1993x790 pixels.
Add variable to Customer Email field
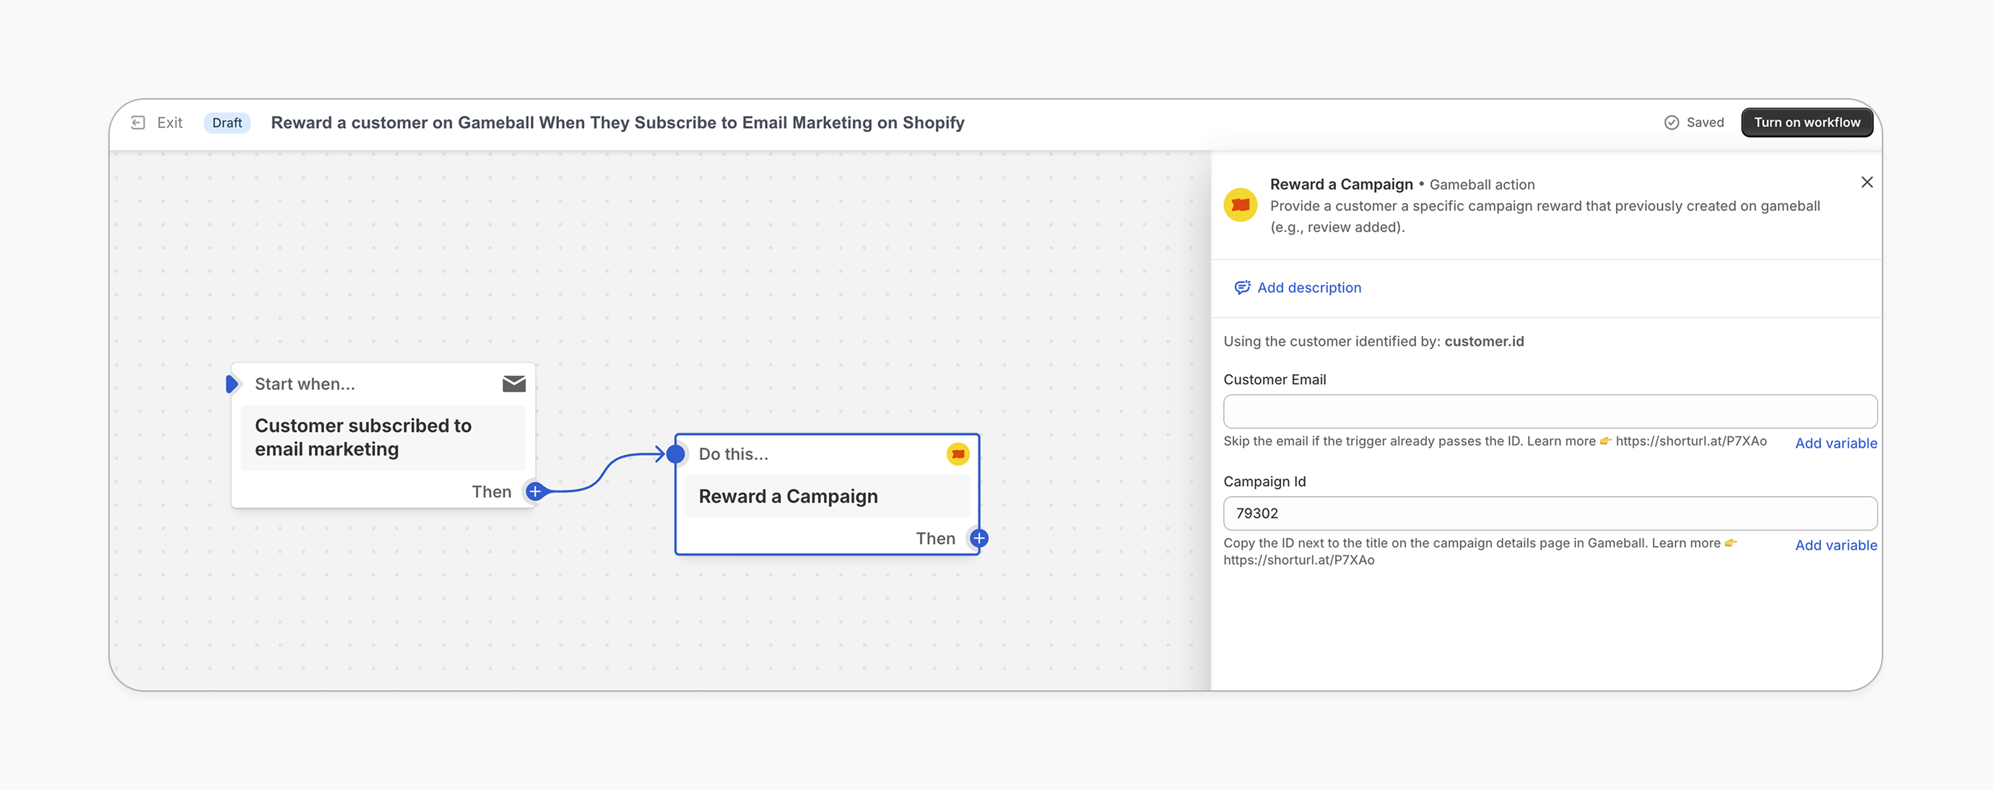[1836, 443]
